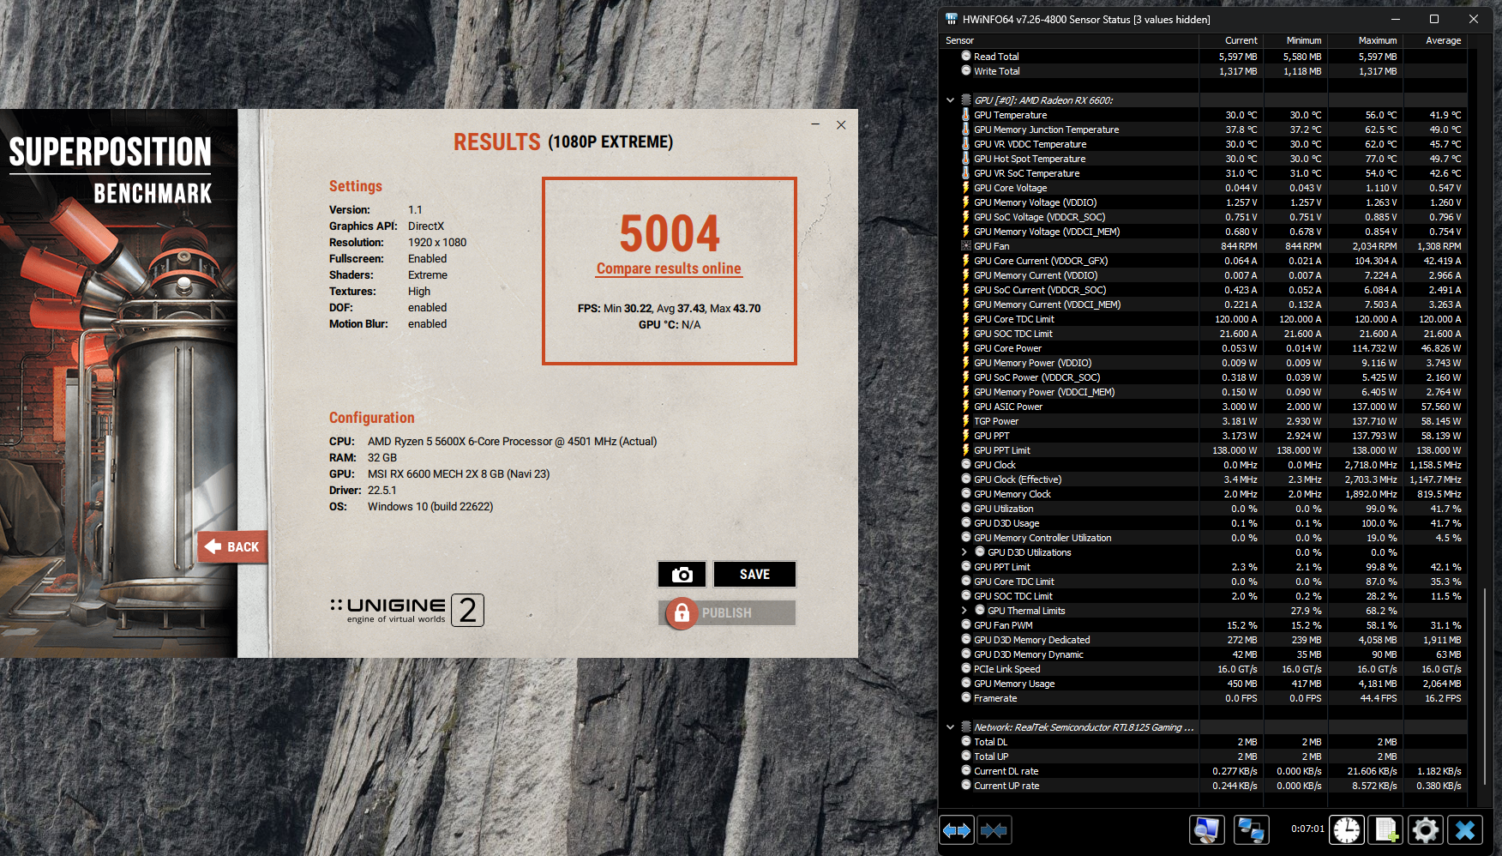Click the camera screenshot button in Superposition
The height and width of the screenshot is (856, 1502).
click(x=682, y=575)
